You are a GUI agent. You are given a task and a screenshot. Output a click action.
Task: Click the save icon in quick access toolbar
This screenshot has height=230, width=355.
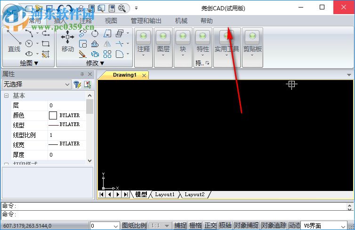tap(49, 8)
